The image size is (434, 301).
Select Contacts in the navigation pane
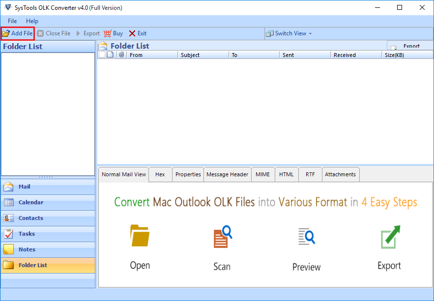[48, 218]
